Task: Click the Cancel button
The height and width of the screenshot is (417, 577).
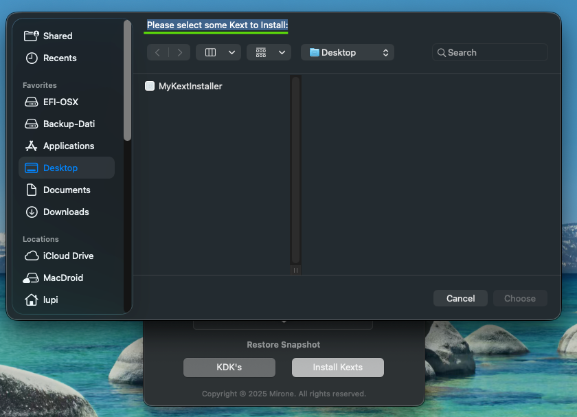Action: coord(460,298)
